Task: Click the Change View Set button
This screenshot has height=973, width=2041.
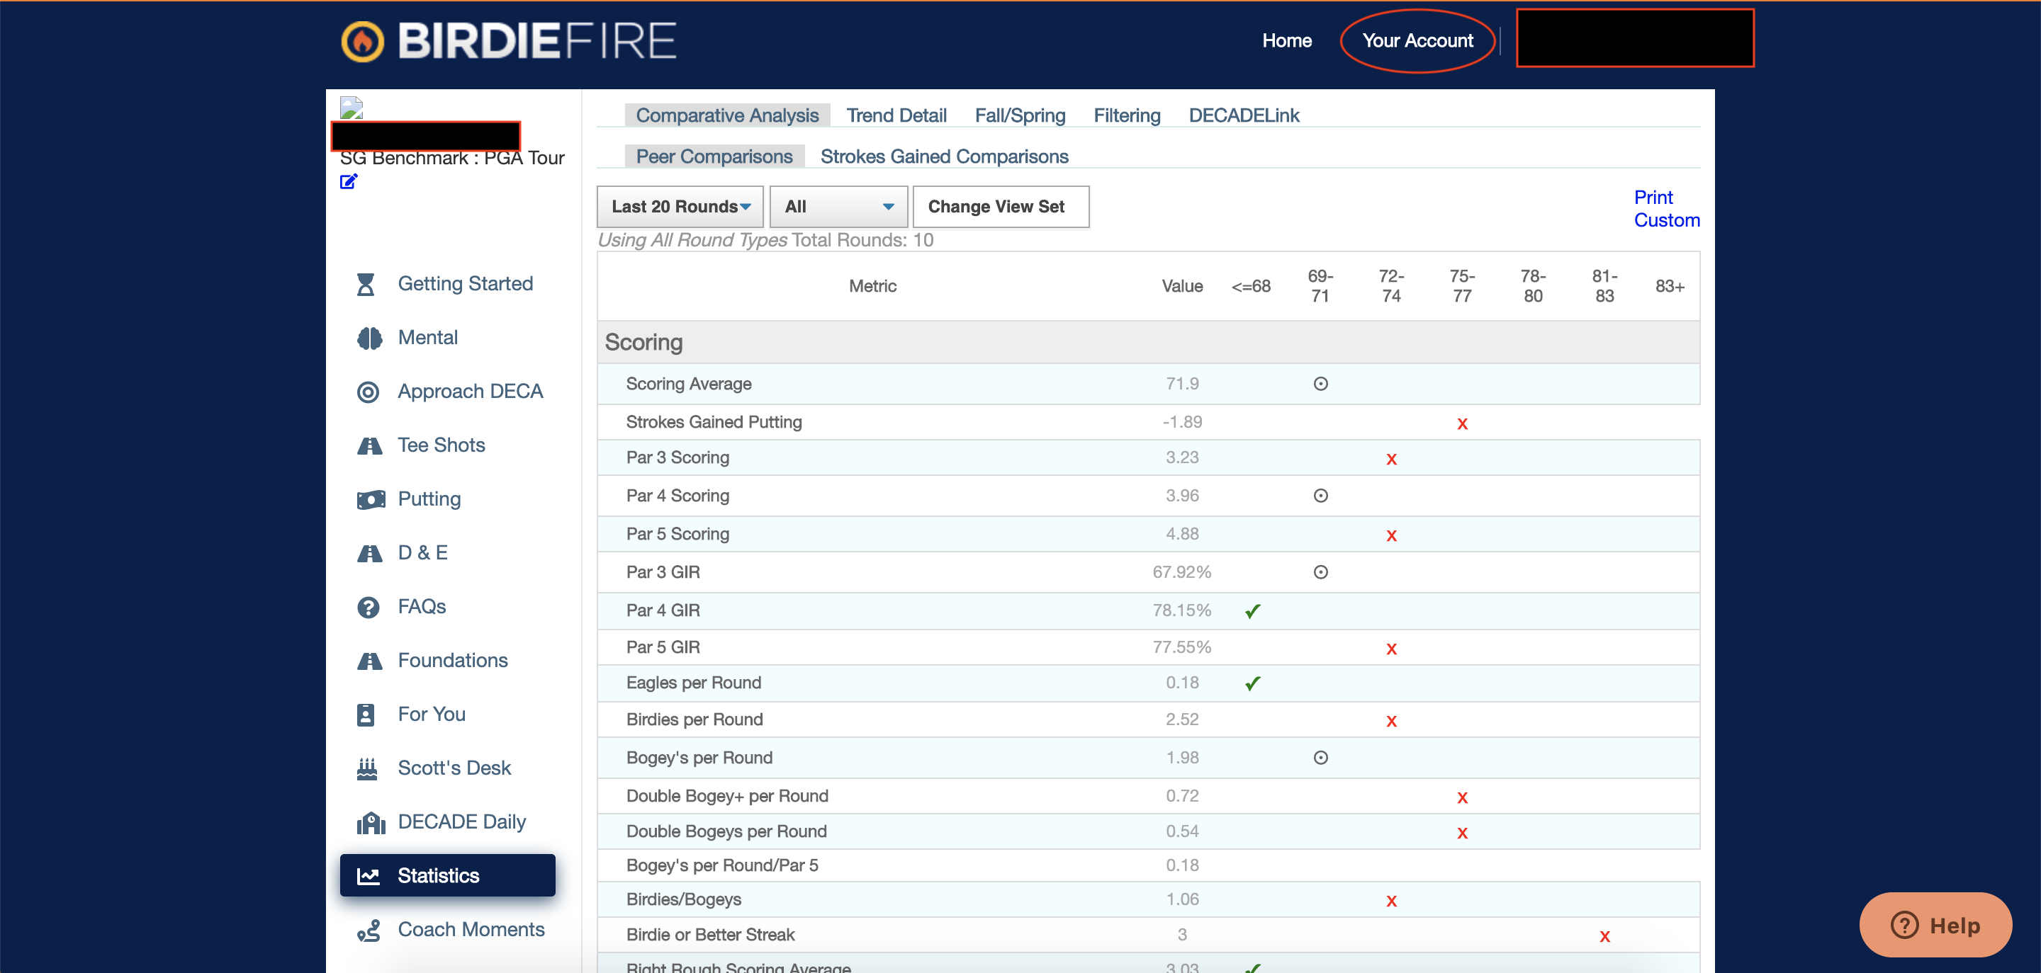Action: click(x=1001, y=207)
